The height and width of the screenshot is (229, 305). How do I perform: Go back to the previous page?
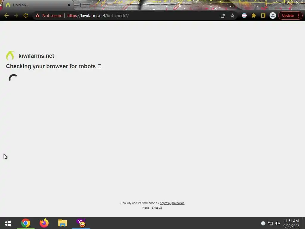click(x=7, y=16)
